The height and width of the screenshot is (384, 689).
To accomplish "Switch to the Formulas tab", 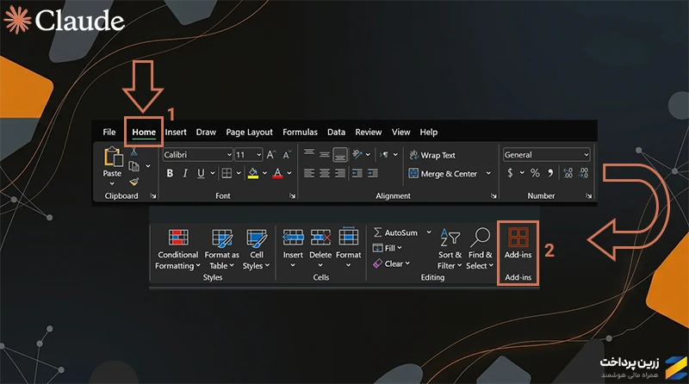I will (x=300, y=133).
